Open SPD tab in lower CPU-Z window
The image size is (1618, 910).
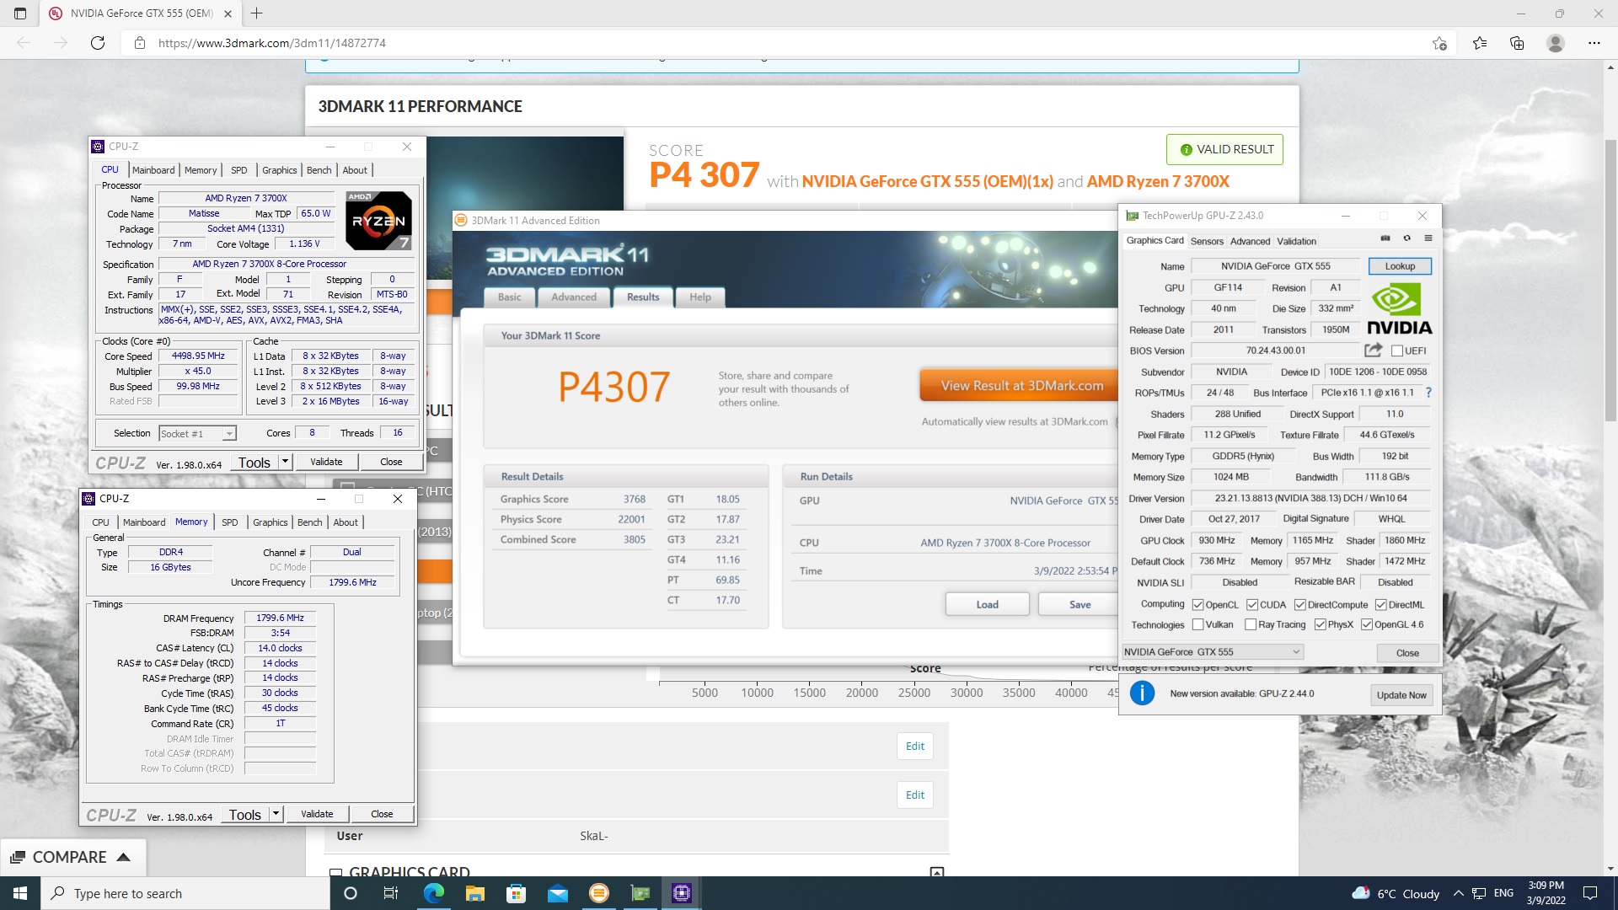[230, 522]
